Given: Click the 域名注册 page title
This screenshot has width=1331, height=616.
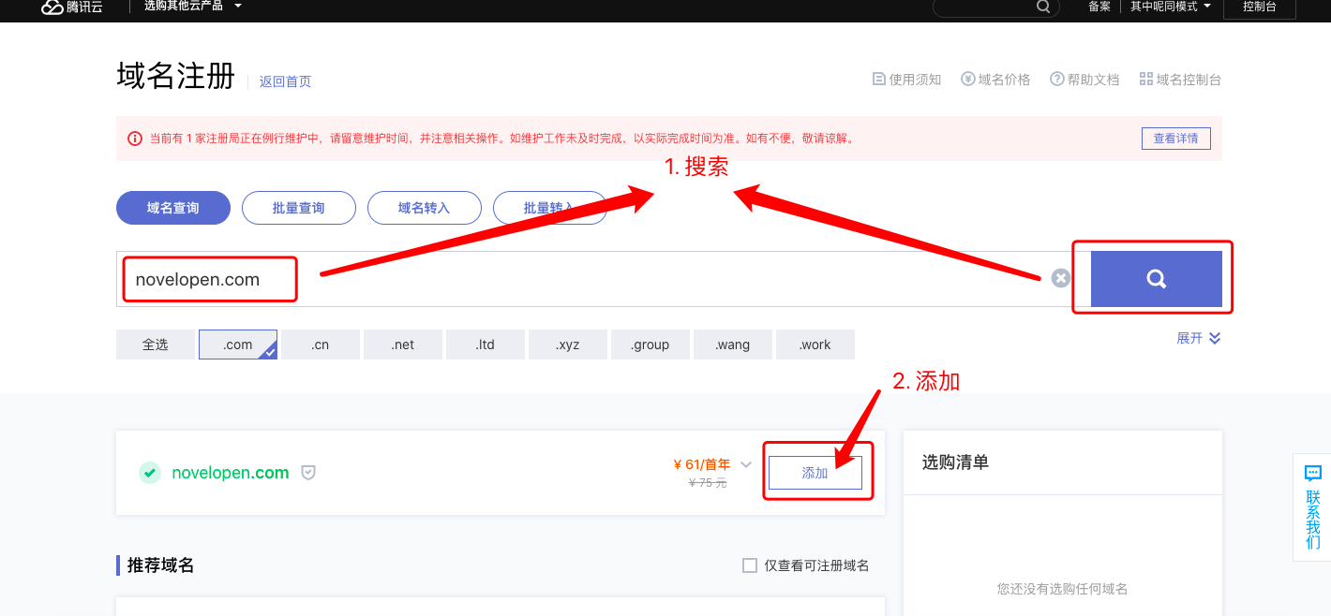Looking at the screenshot, I should click(175, 76).
